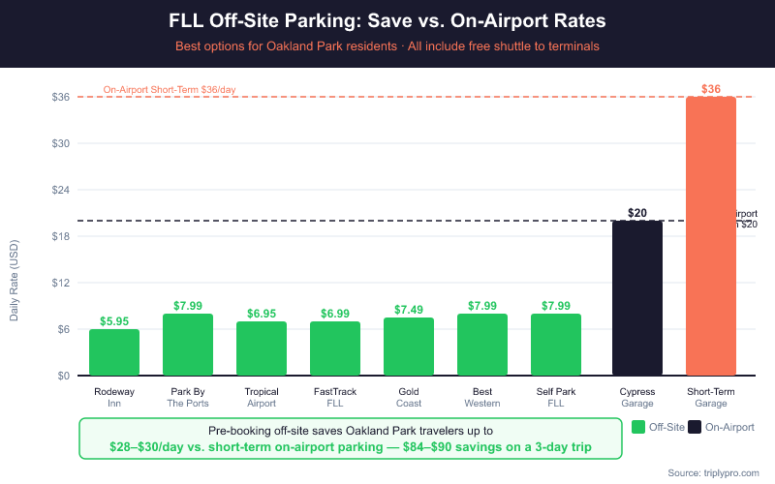Click the FastTrack FLL bar
This screenshot has width=775, height=484.
click(335, 348)
